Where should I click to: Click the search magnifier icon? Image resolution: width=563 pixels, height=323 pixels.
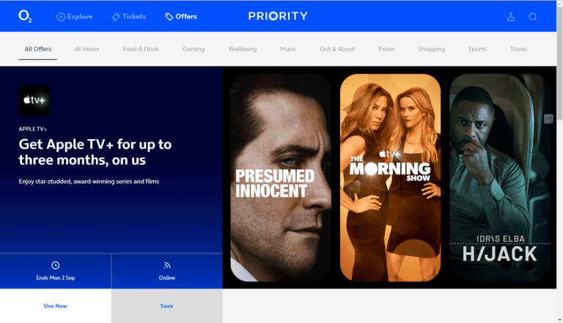533,17
